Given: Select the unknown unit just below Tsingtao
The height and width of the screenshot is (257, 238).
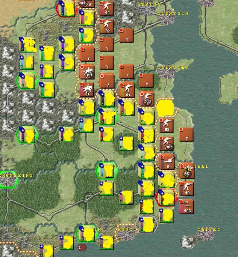Looking at the screenshot, I should [x=146, y=80].
